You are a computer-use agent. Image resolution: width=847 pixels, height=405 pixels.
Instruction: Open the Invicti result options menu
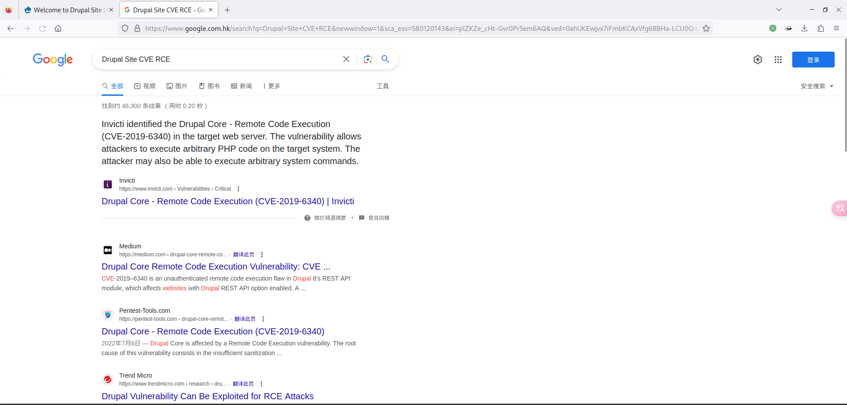pyautogui.click(x=238, y=189)
